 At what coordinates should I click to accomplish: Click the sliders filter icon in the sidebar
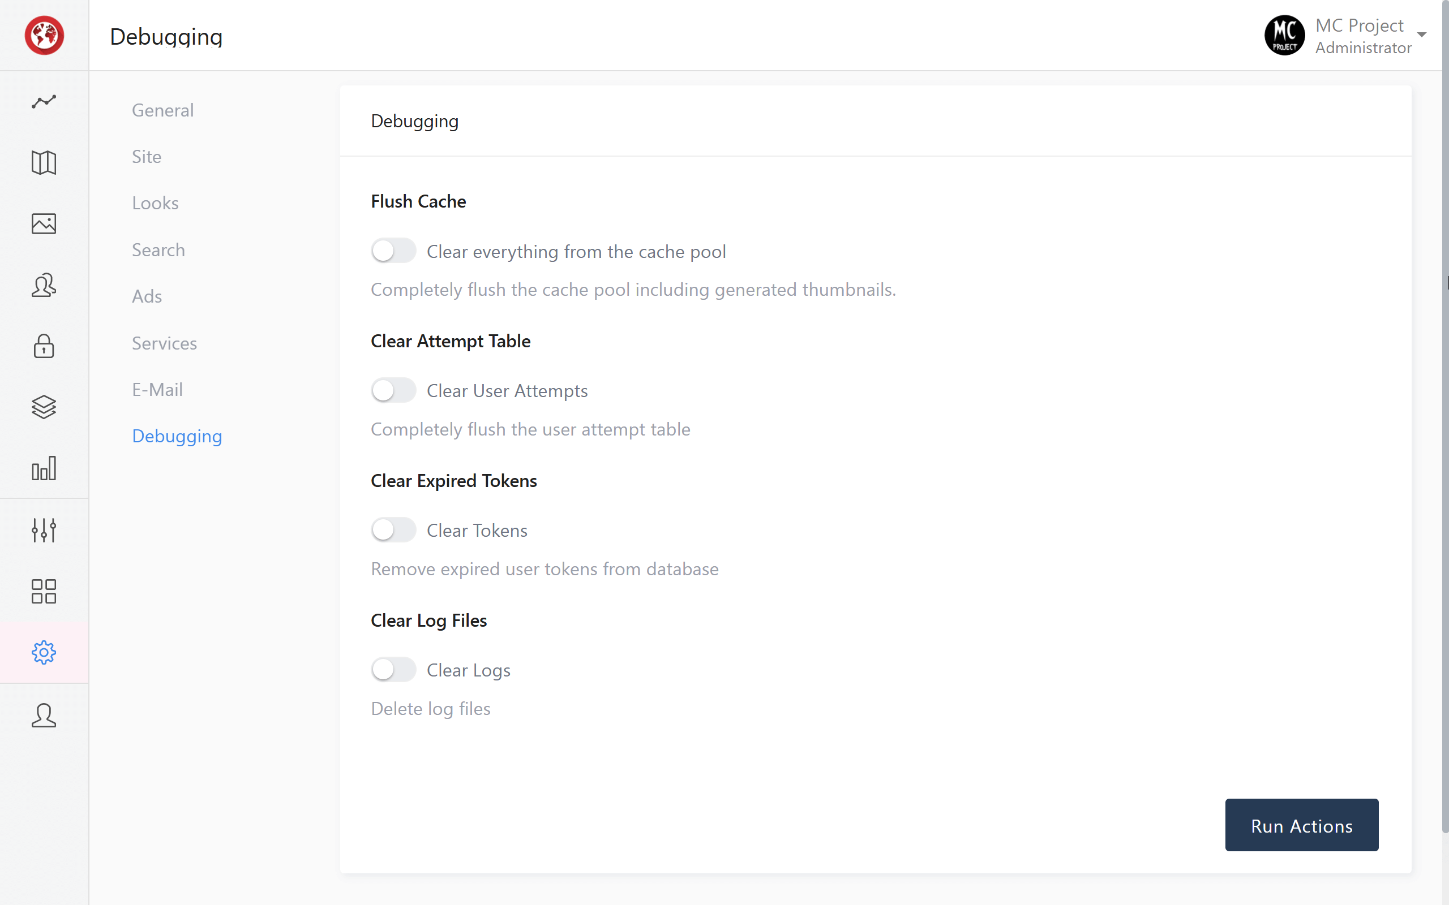click(44, 530)
